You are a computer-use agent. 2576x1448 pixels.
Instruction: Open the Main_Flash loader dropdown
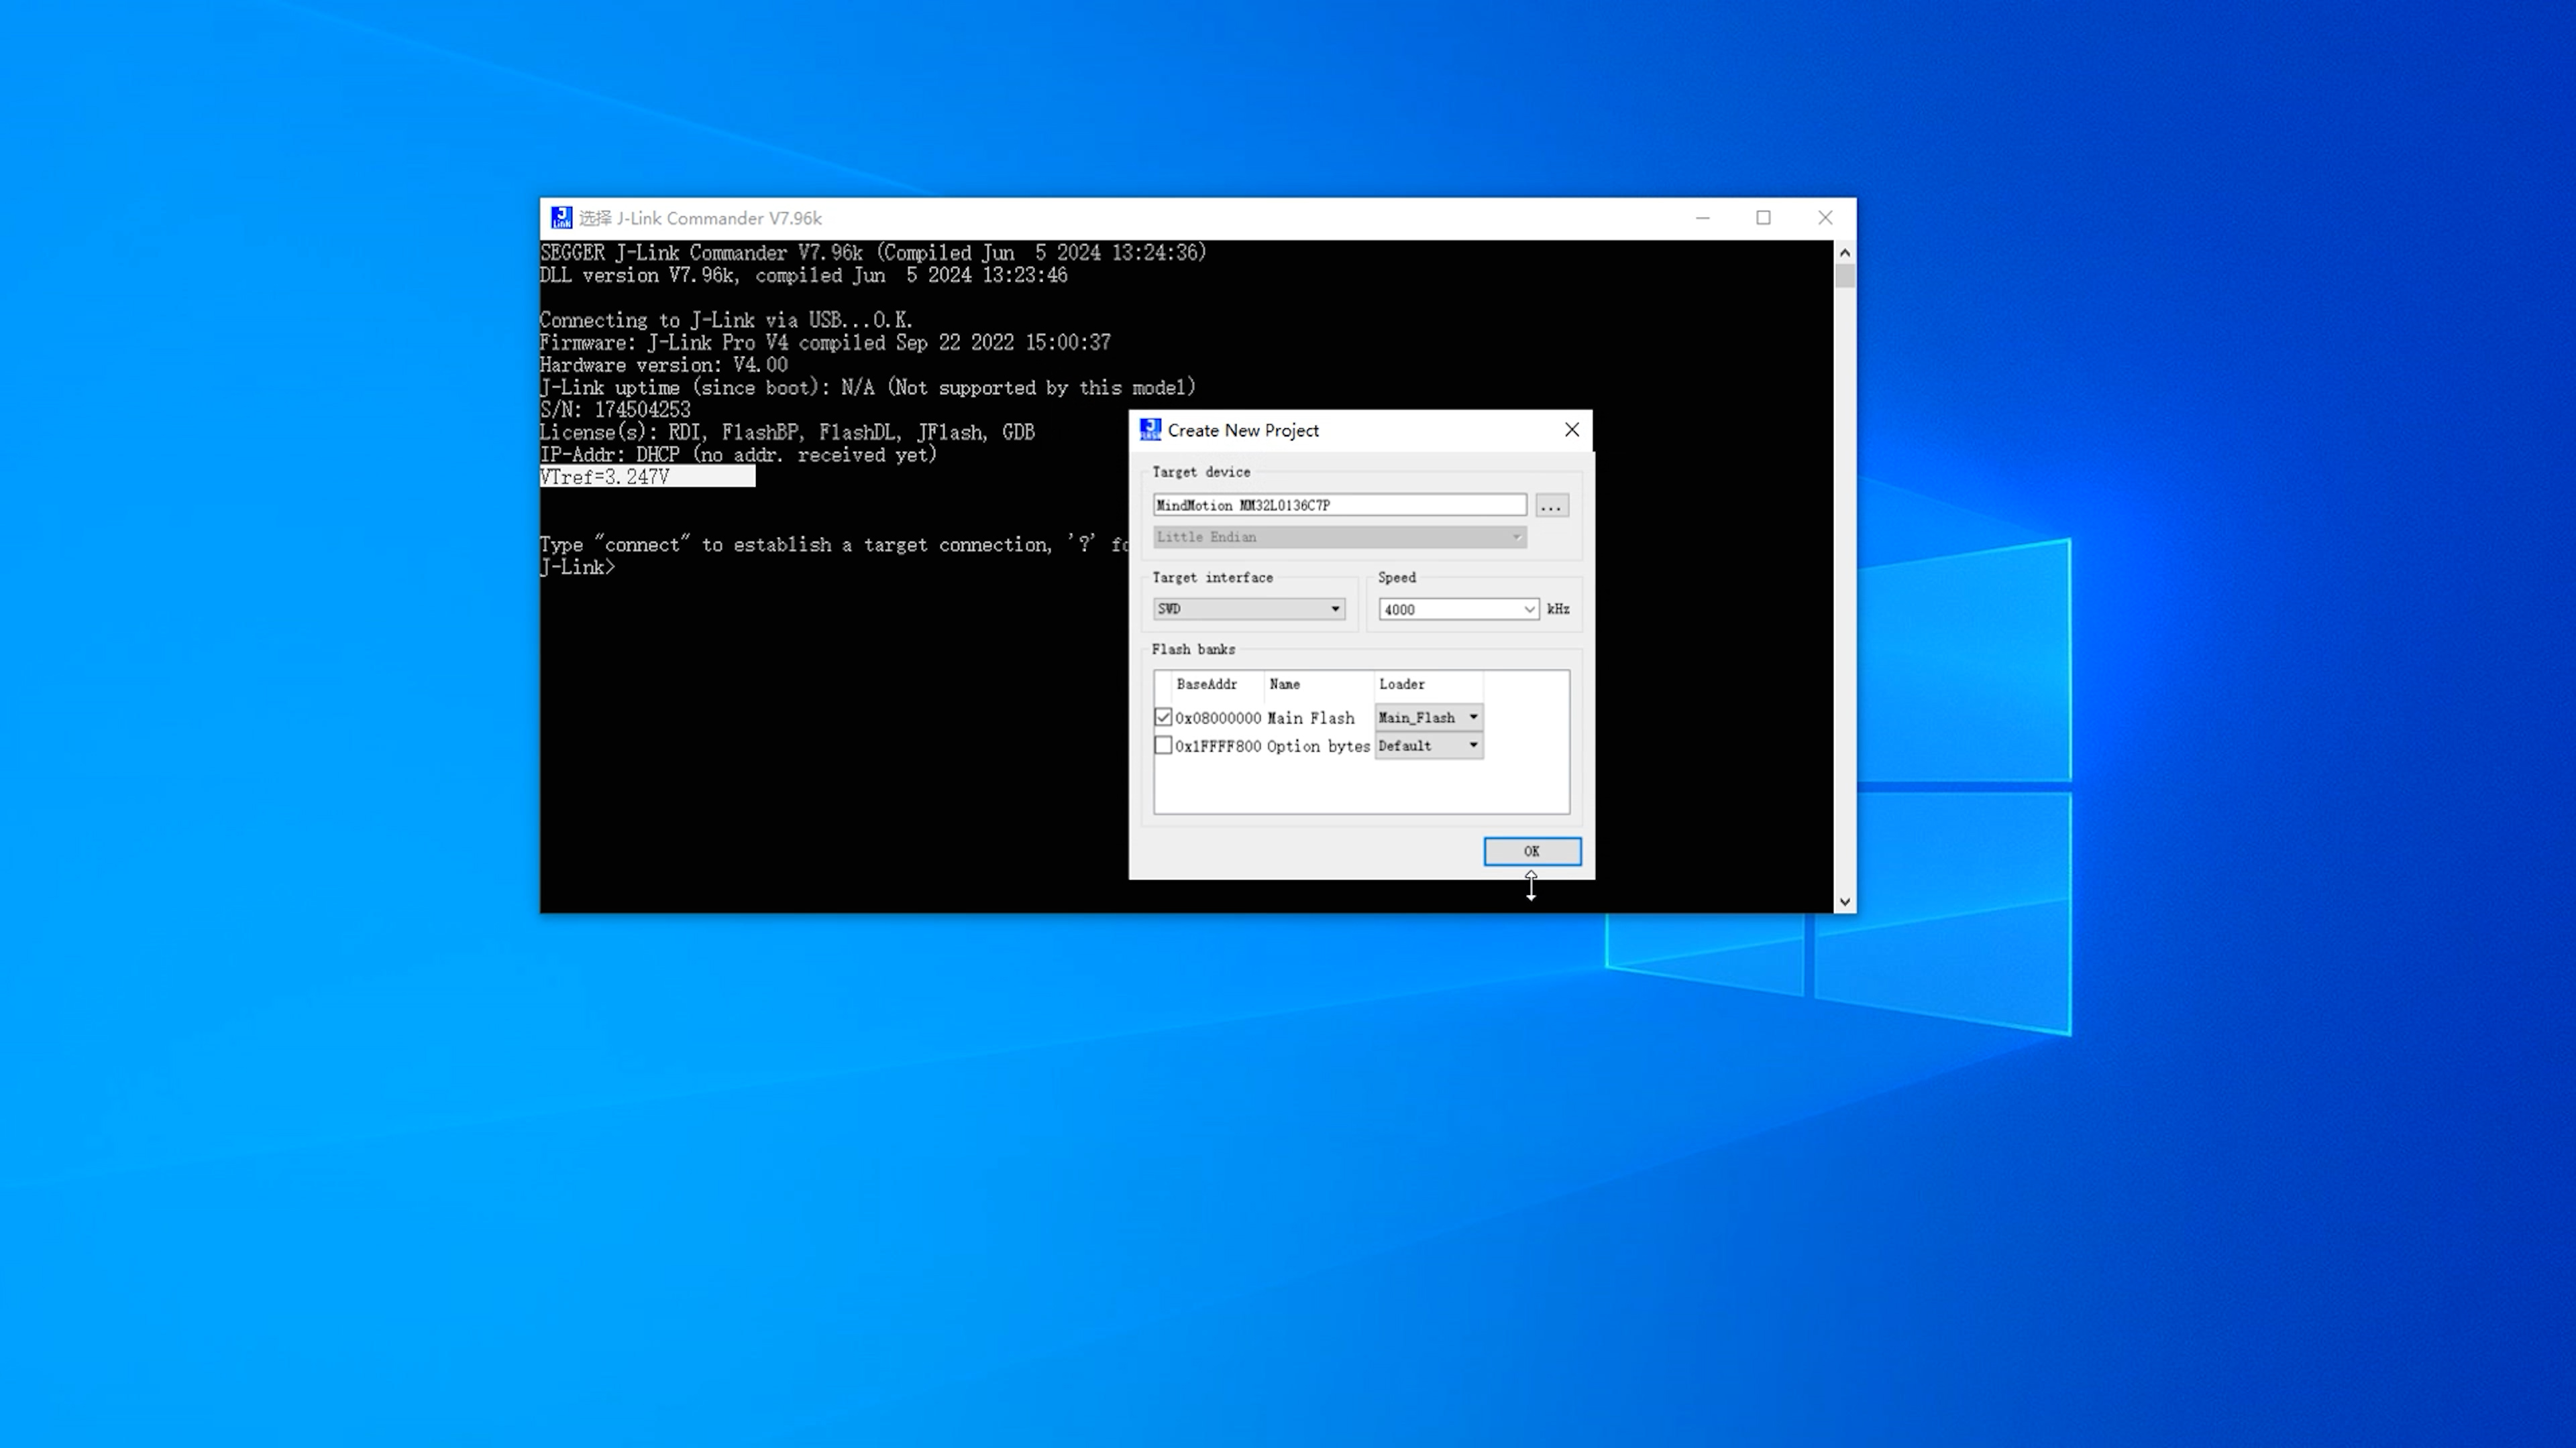pos(1472,717)
